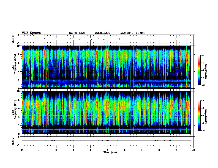
Task: Click time-axis tick label "0"
Action: (x=22, y=150)
